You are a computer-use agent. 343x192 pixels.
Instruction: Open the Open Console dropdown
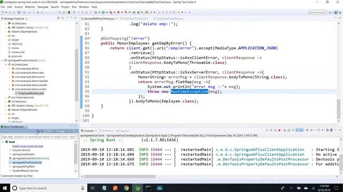pyautogui.click(x=322, y=130)
